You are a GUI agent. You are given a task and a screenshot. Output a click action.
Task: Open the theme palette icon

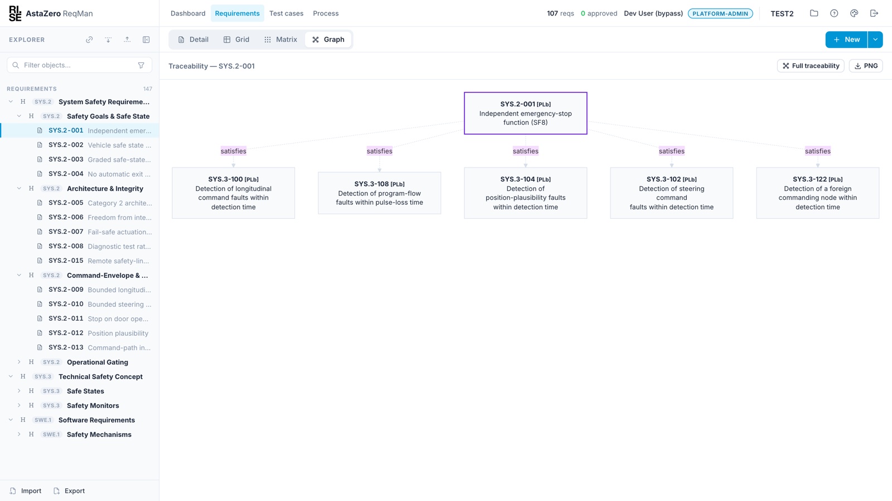click(854, 13)
